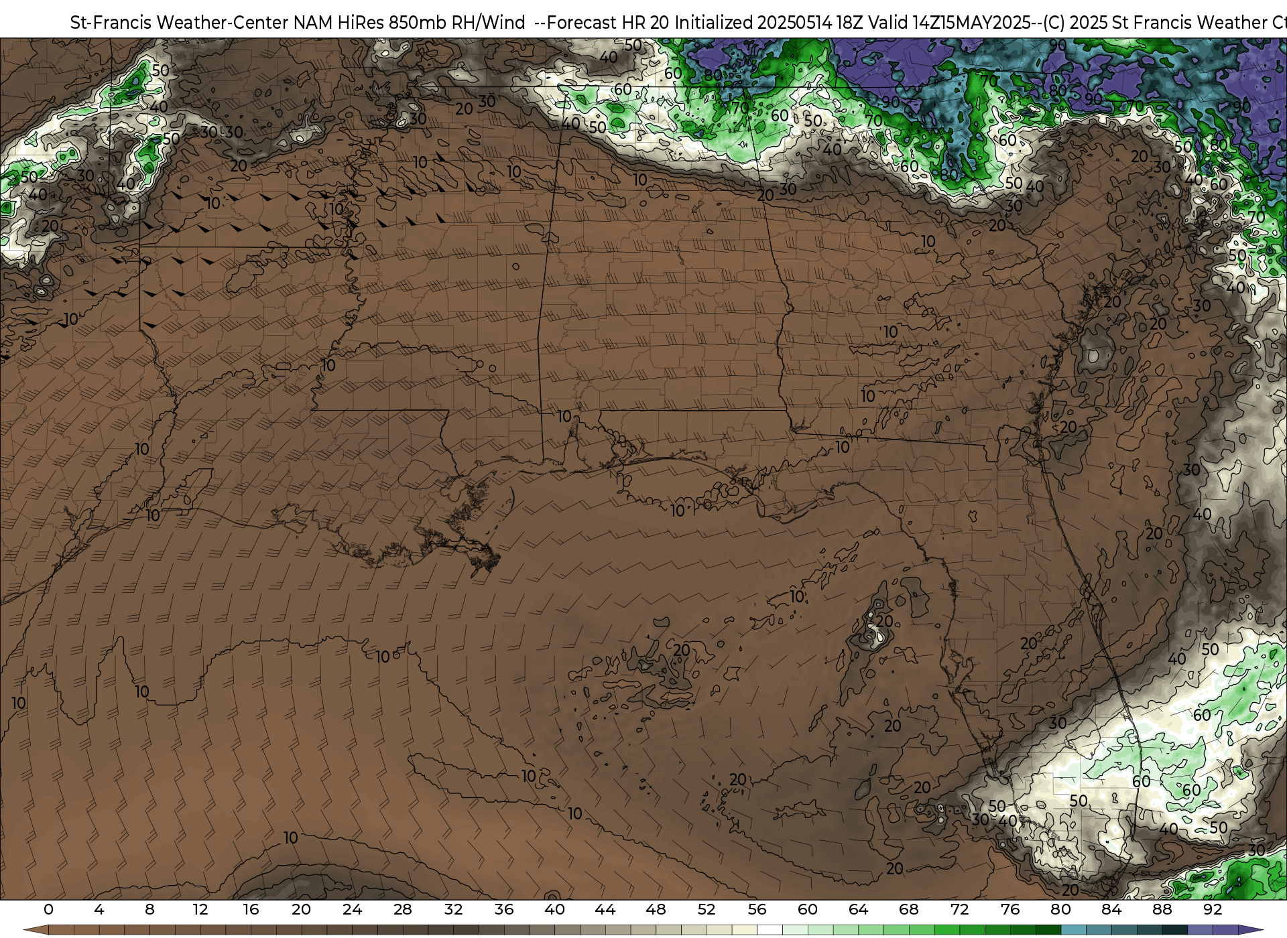Click the colorbar label '76'
Image resolution: width=1287 pixels, height=938 pixels.
point(1010,909)
